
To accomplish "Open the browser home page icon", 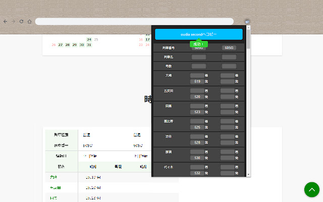I will pyautogui.click(x=29, y=21).
